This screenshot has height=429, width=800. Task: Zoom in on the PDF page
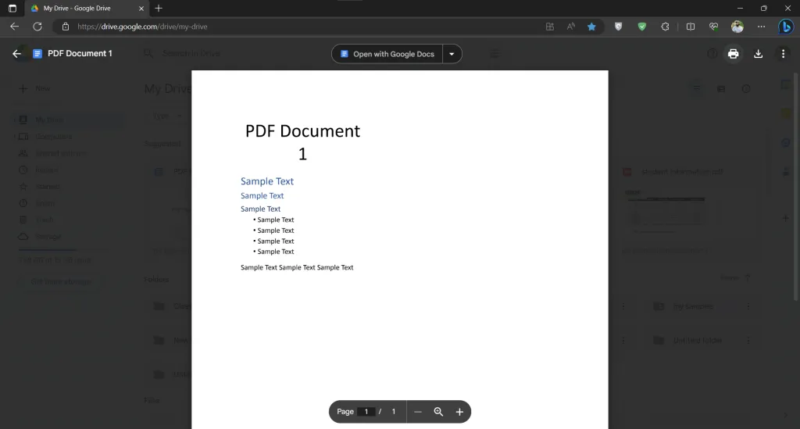click(459, 412)
